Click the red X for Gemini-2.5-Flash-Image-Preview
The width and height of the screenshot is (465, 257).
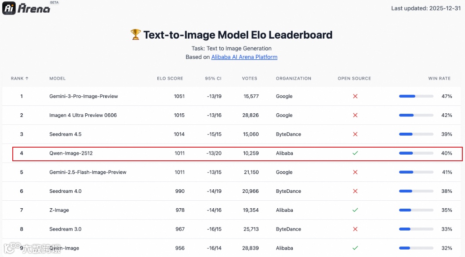click(x=355, y=172)
